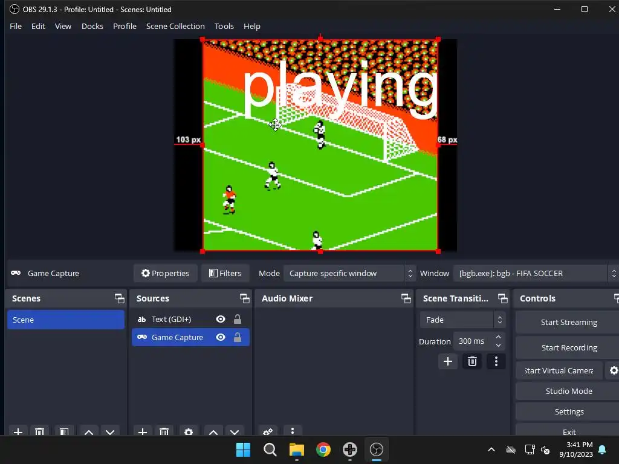Open transition properties three-dot menu

496,361
